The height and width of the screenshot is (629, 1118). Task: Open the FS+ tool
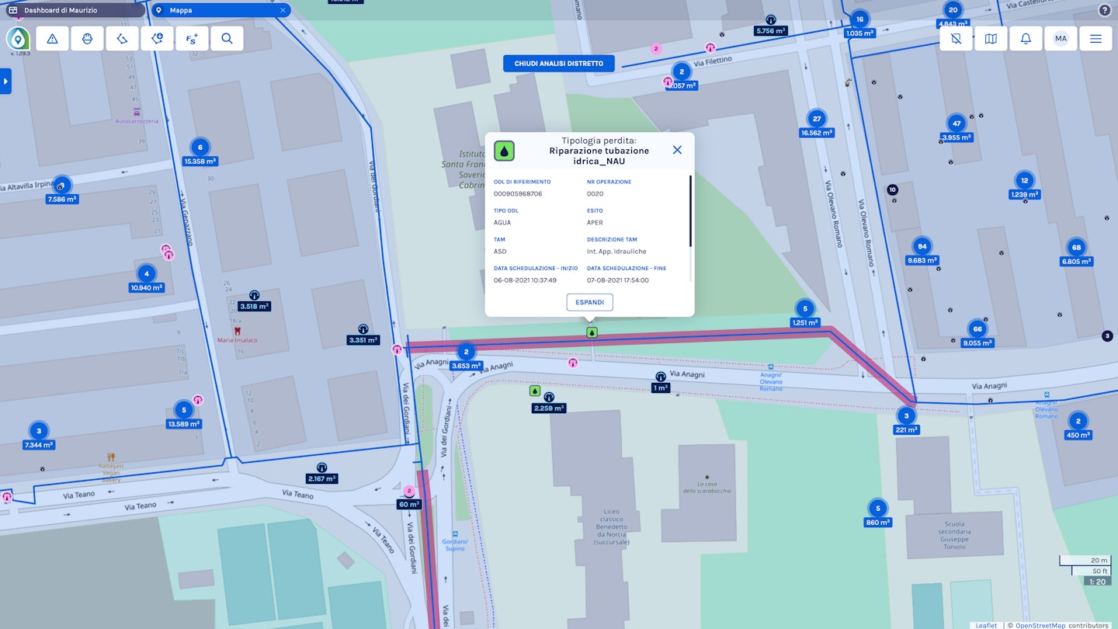[x=192, y=39]
